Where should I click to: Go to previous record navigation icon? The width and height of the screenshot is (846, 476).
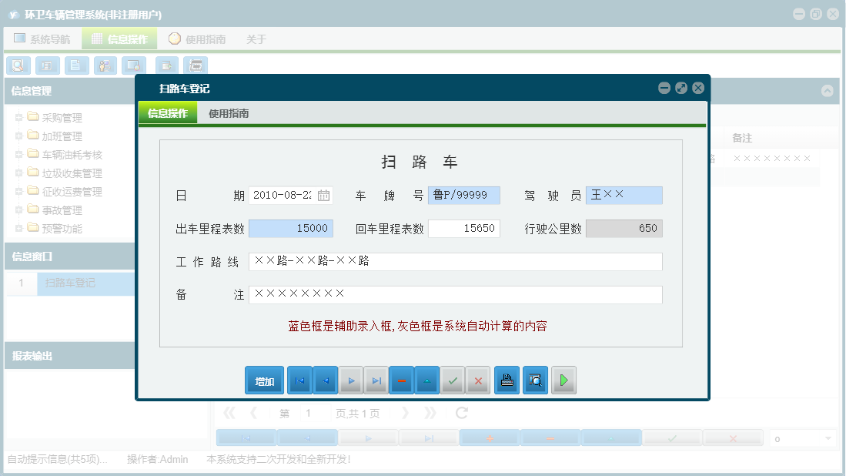point(324,380)
